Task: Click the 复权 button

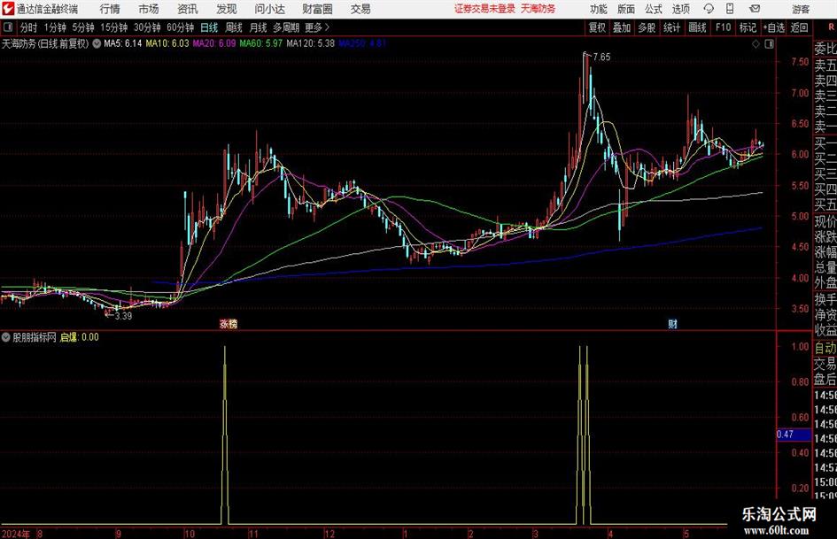Action: (x=597, y=27)
